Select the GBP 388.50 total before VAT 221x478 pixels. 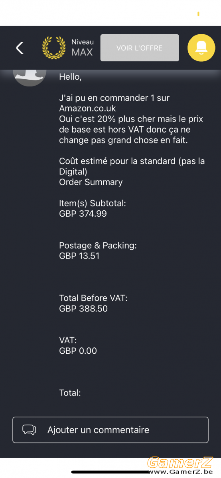click(83, 308)
